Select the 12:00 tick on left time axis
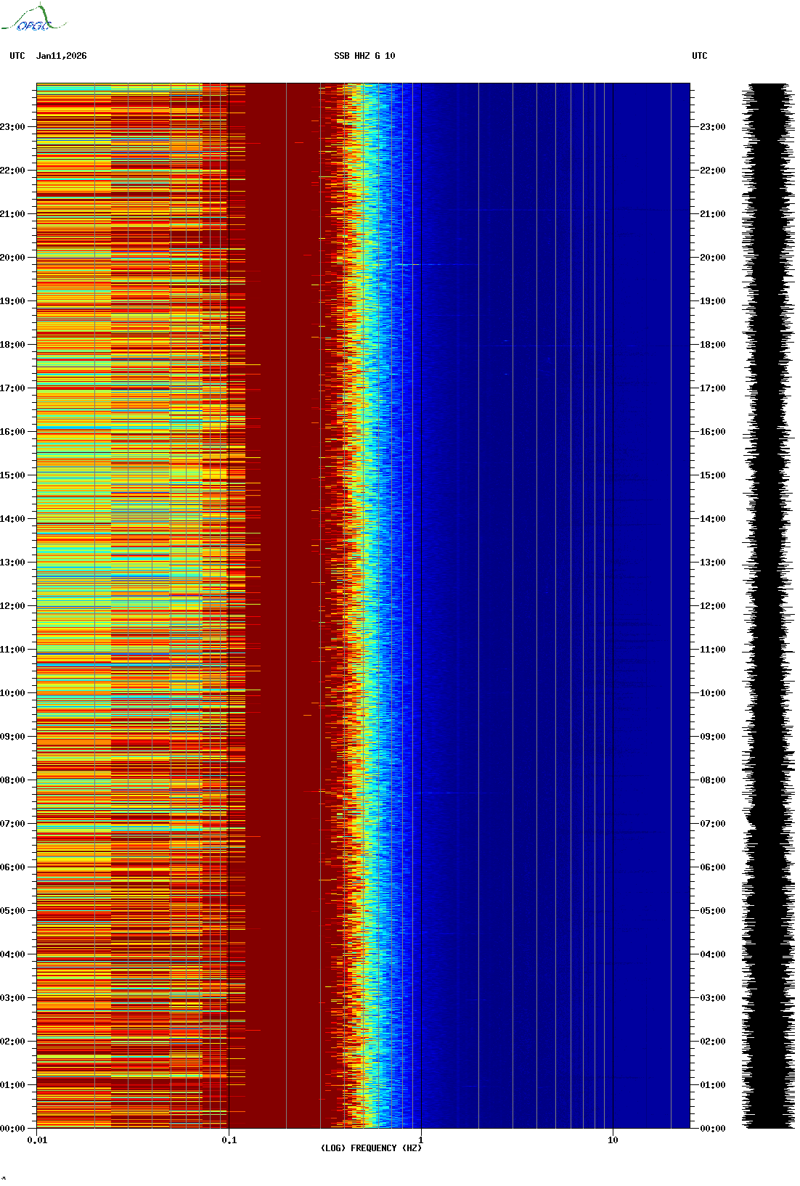The height and width of the screenshot is (1186, 800). (12, 606)
